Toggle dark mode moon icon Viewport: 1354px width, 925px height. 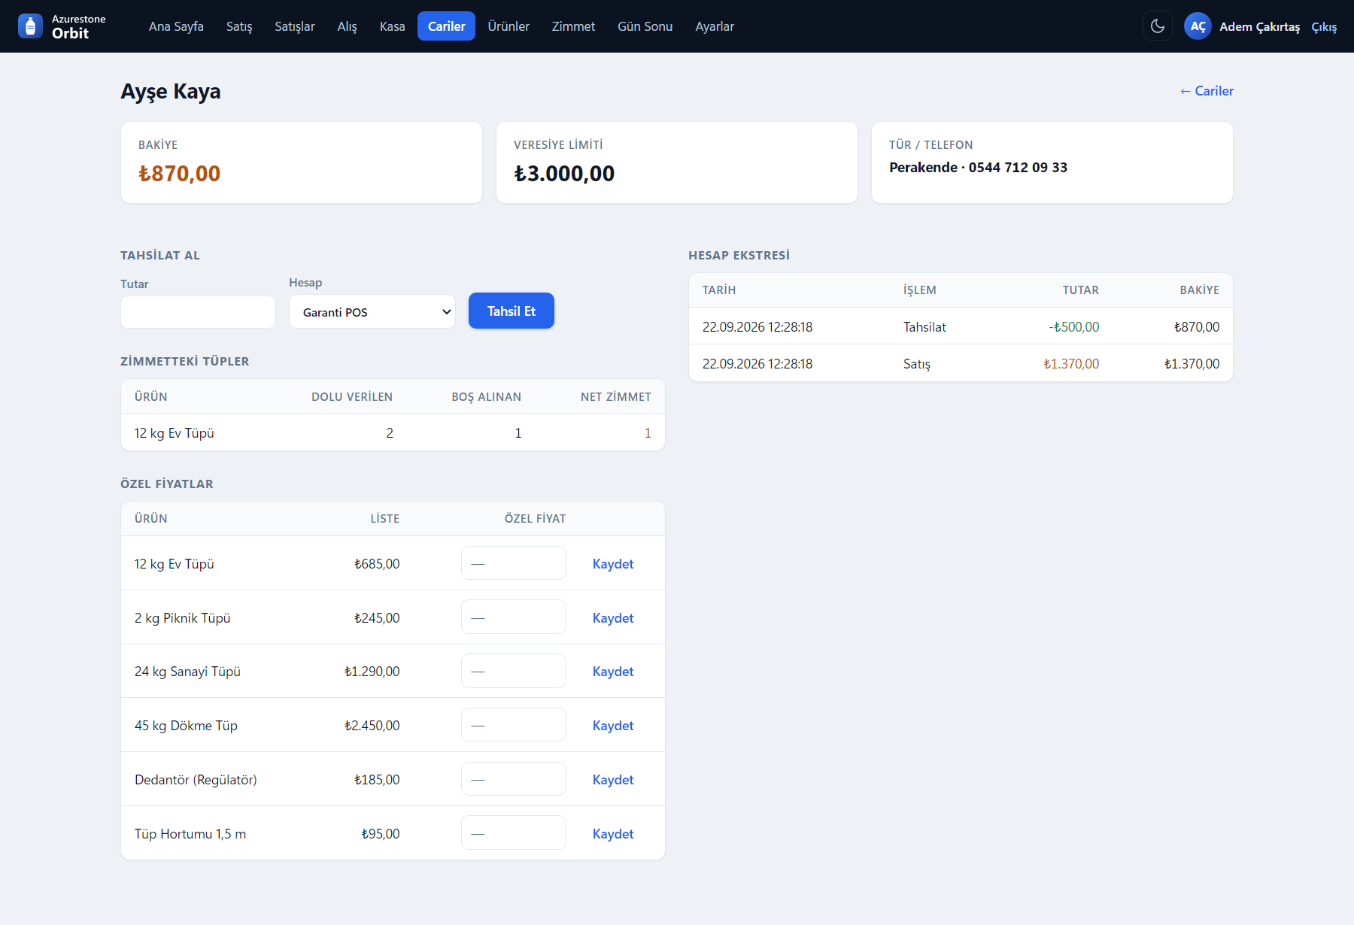tap(1158, 26)
